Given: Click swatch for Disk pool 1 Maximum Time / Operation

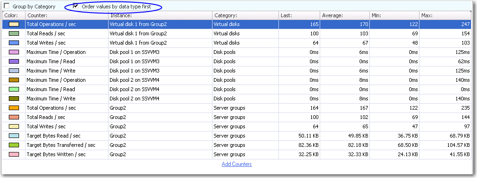Looking at the screenshot, I should point(14,52).
